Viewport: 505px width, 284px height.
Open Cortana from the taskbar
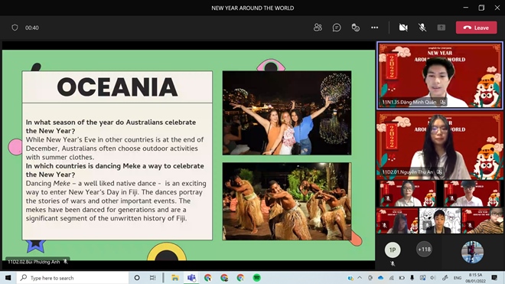coord(137,278)
